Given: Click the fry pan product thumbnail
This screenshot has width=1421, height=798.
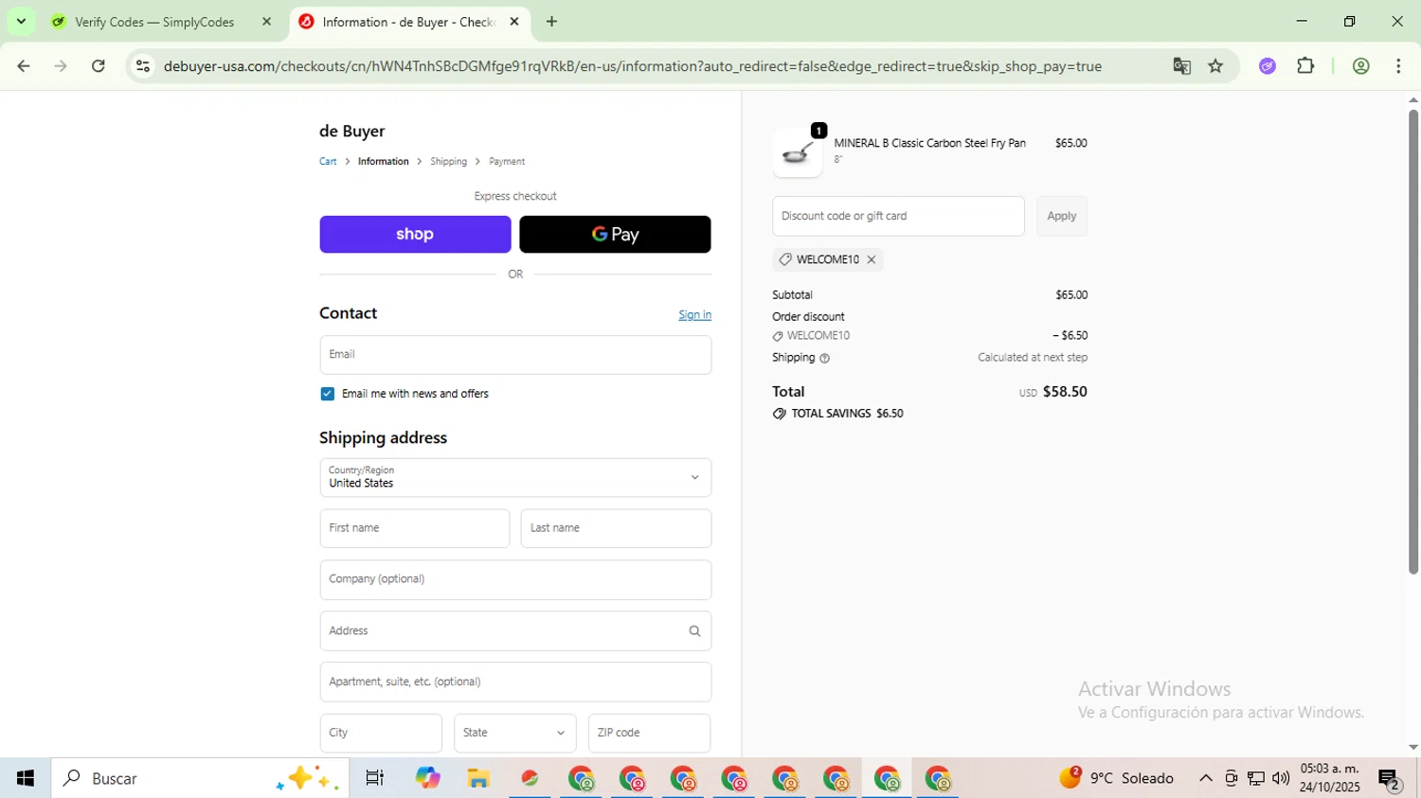Looking at the screenshot, I should [798, 152].
